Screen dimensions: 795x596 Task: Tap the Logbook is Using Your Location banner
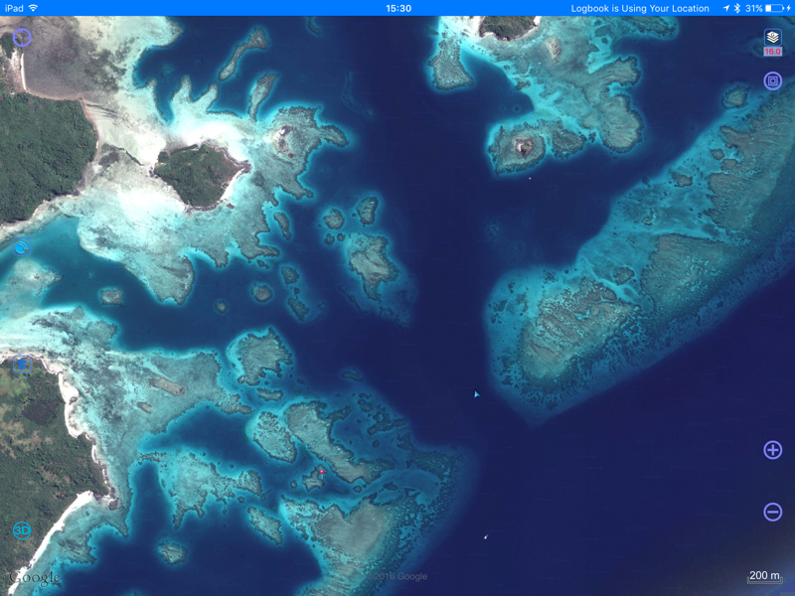(640, 8)
